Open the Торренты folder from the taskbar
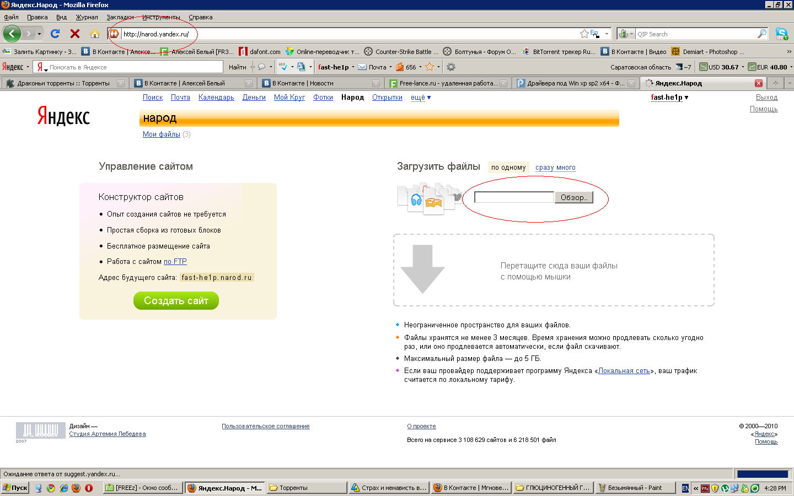Screen dimensions: 794x496 pyautogui.click(x=307, y=488)
